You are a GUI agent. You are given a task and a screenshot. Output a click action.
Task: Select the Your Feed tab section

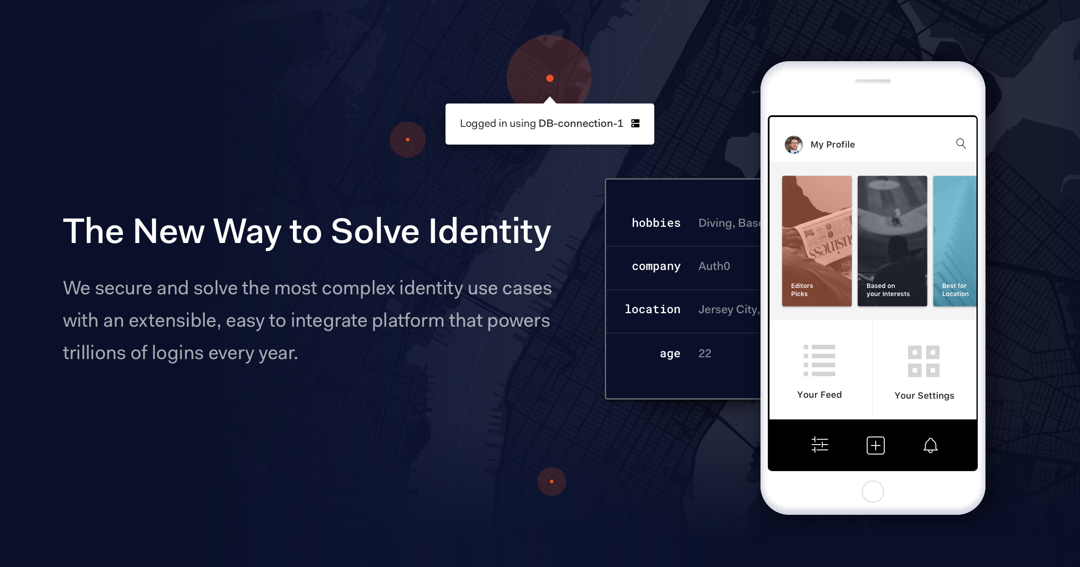(x=818, y=371)
